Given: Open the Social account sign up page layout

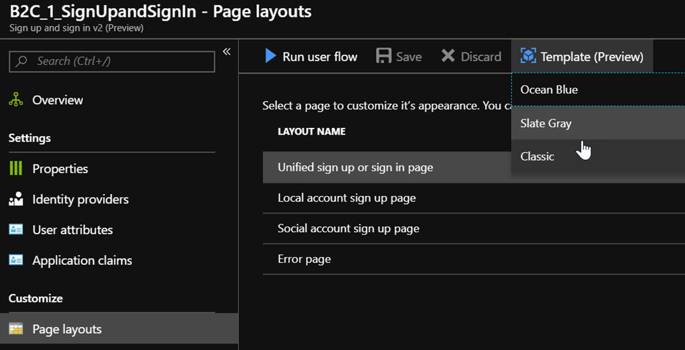Looking at the screenshot, I should point(349,229).
